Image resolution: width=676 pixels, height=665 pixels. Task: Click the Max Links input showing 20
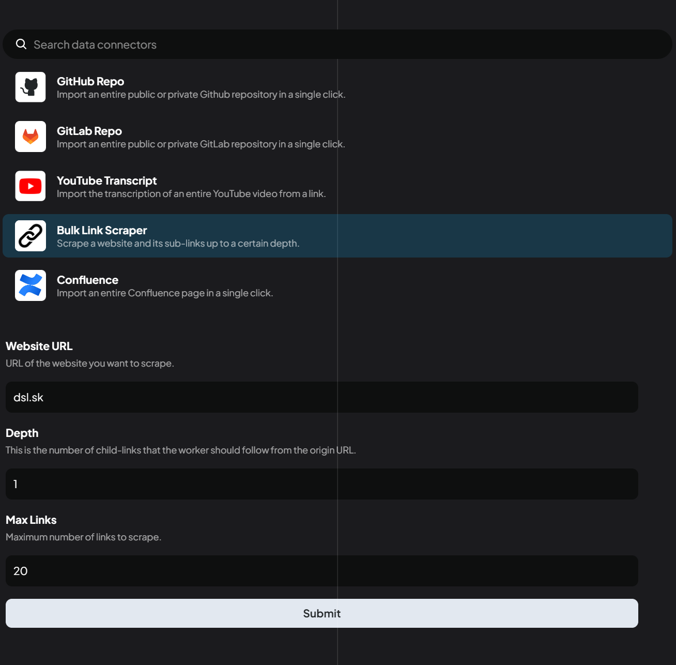[321, 571]
